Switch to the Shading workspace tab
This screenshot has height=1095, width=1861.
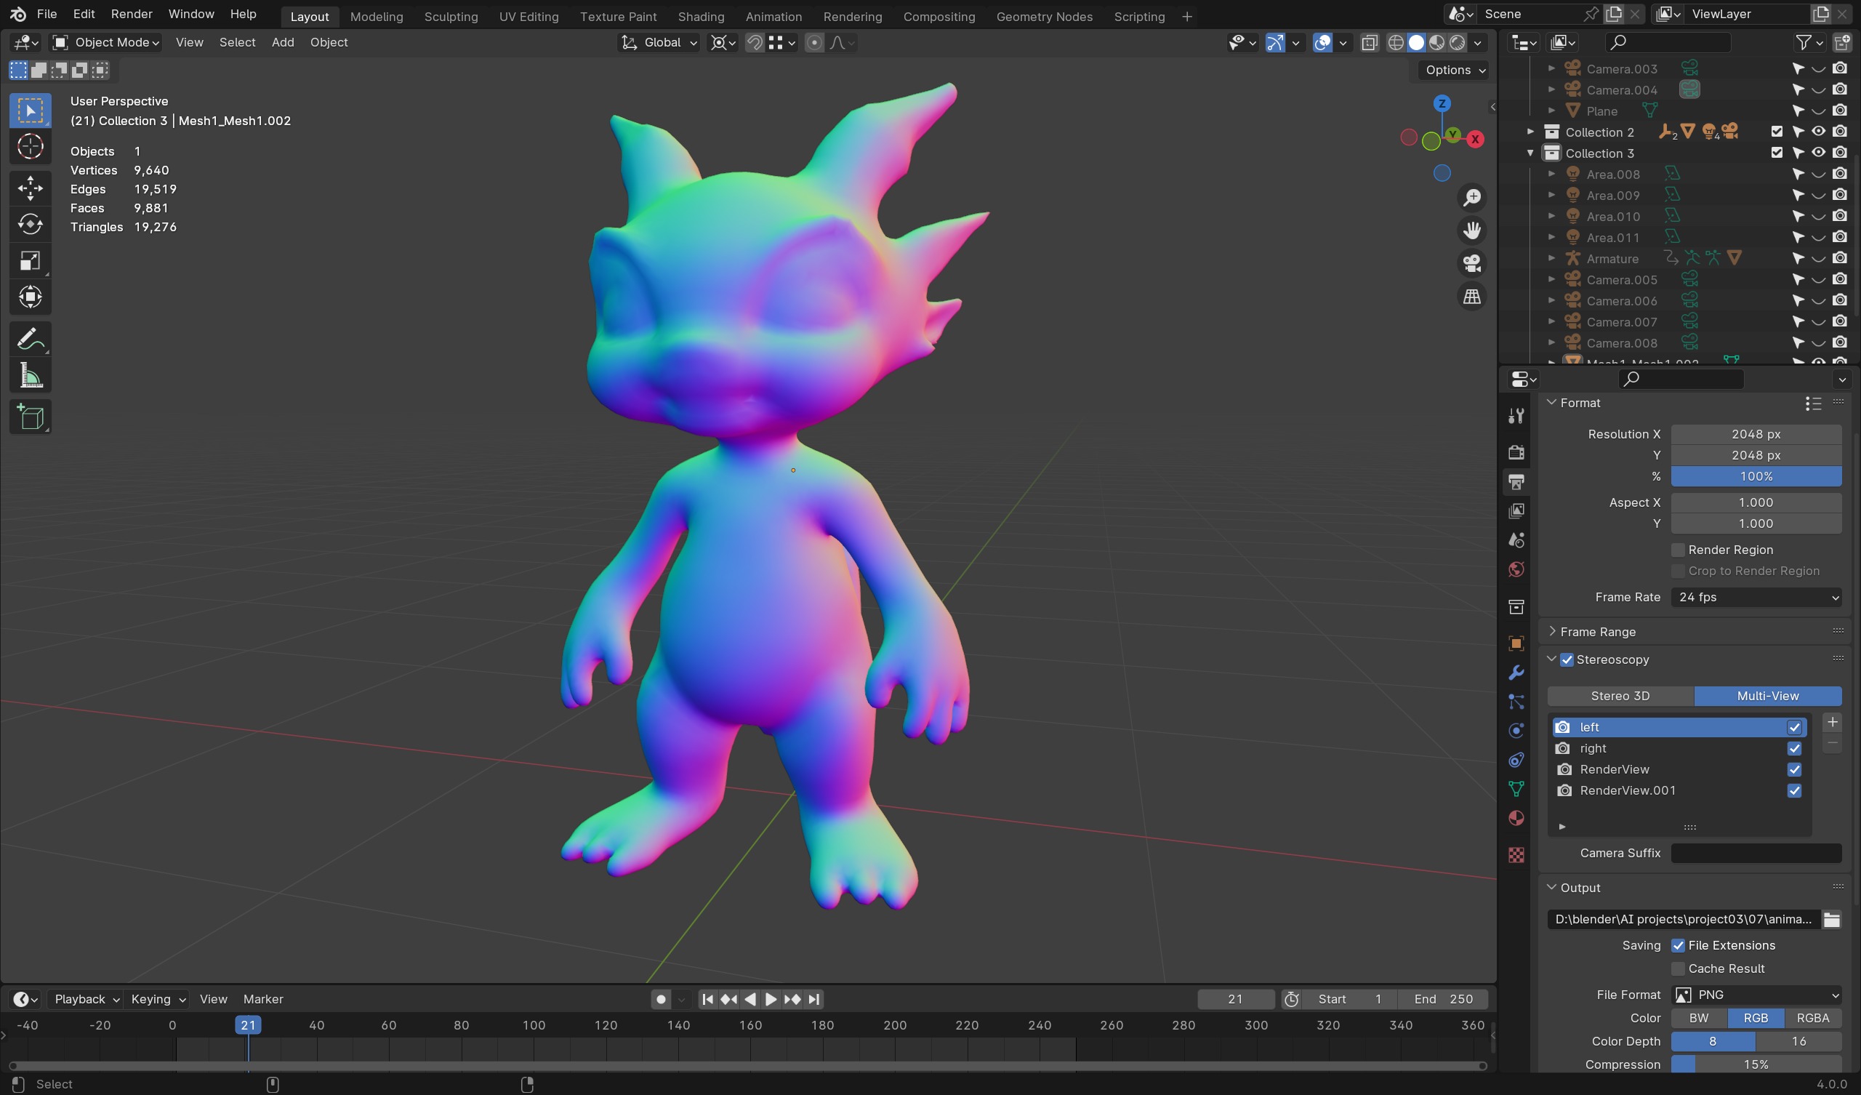(701, 16)
